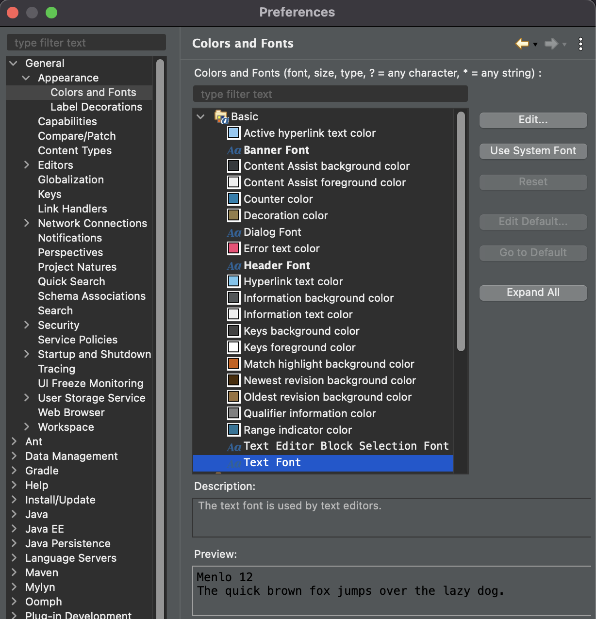This screenshot has width=596, height=619.
Task: Click the green window zoom button
Action: pyautogui.click(x=51, y=13)
